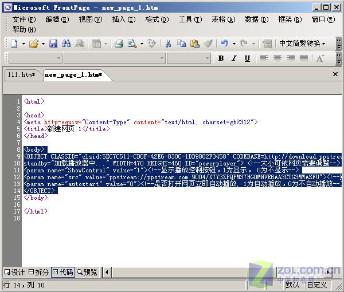Open the 表格(A) menu
This screenshot has height=292, width=344.
coord(224,19)
